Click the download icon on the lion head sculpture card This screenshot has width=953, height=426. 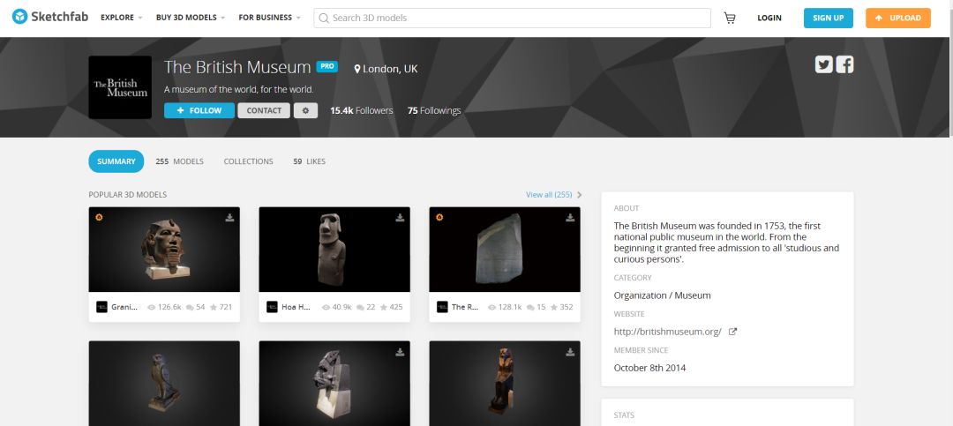[400, 352]
